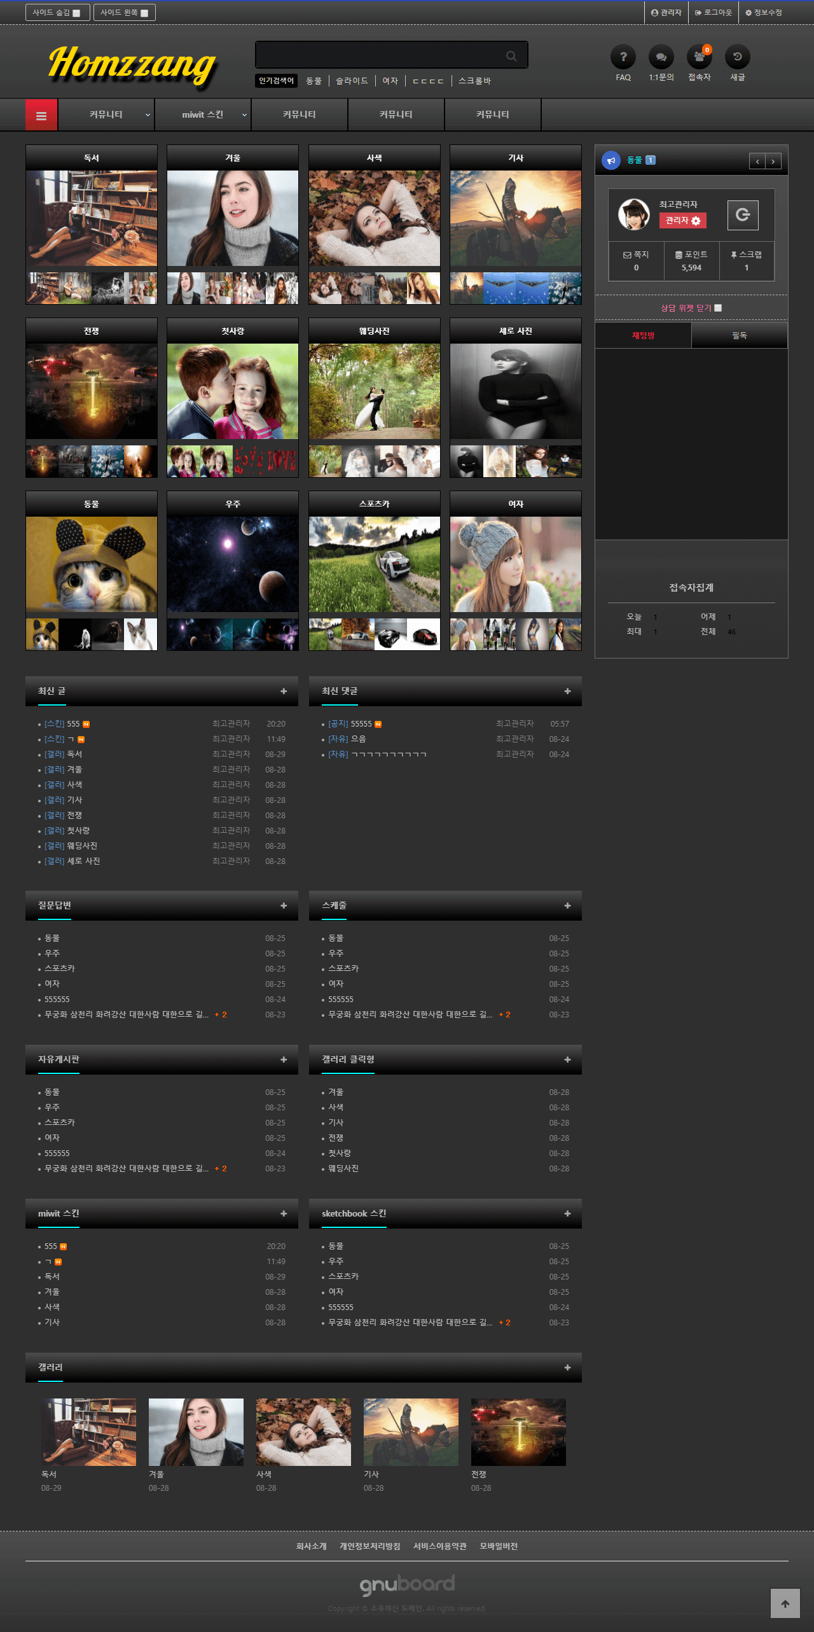Image resolution: width=814 pixels, height=1632 pixels.
Task: Select the 채팅방 tab
Action: click(x=643, y=335)
